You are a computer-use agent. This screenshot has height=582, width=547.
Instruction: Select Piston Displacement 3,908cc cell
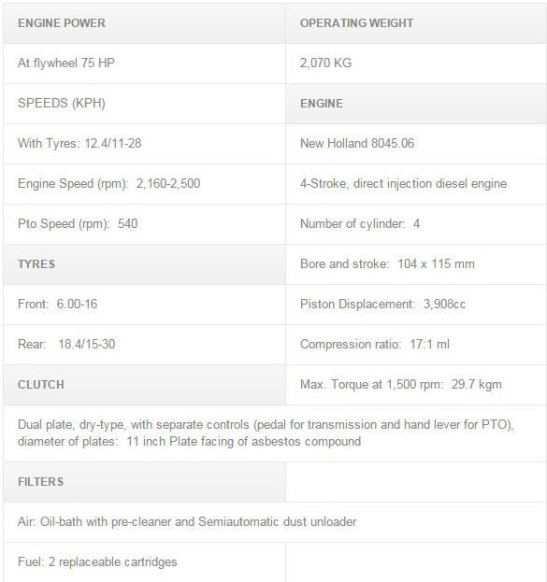pos(416,305)
